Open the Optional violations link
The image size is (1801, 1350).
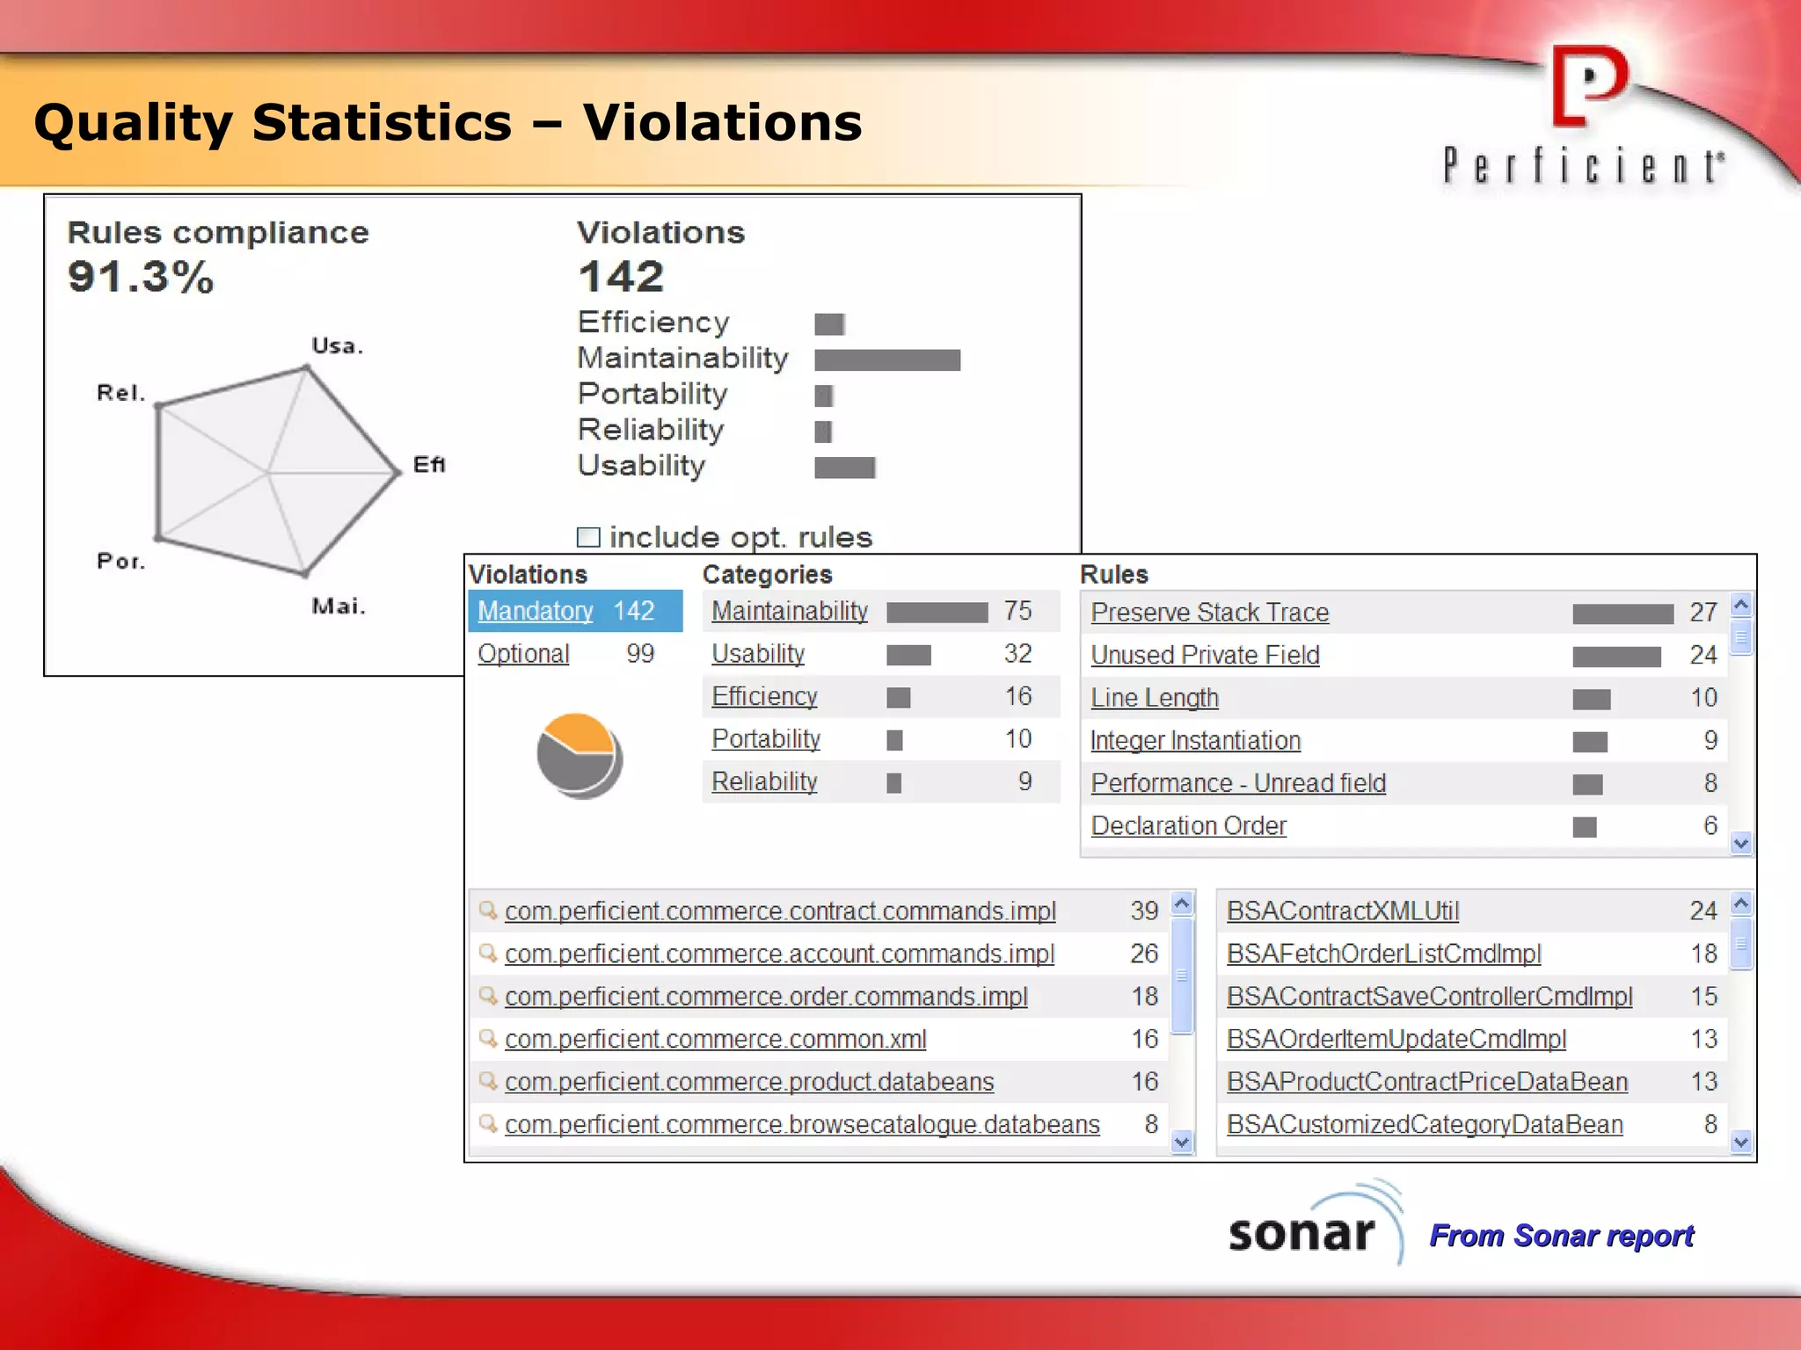[x=523, y=654]
